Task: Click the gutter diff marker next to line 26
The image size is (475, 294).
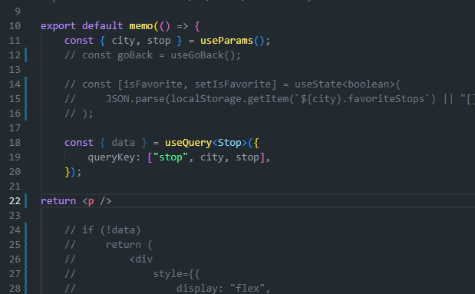Action: [26, 259]
